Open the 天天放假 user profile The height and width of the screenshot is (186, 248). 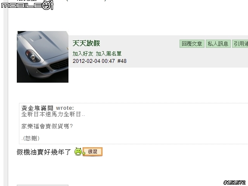(x=86, y=43)
